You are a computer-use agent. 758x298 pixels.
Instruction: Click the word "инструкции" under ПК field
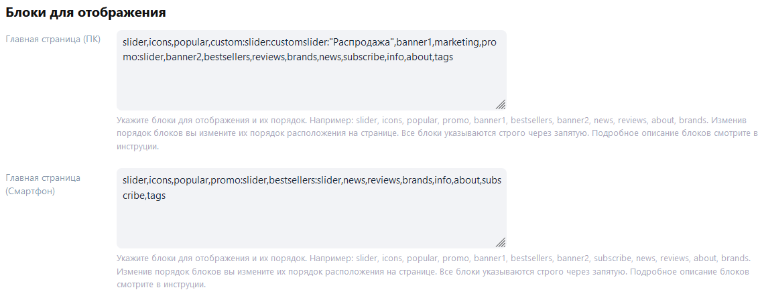tap(137, 147)
